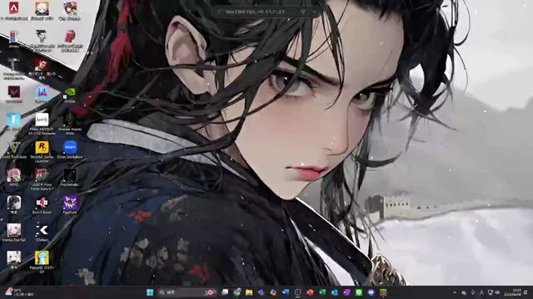533x299 pixels.
Task: Launch the LEGO Harry Potter game icon
Action: (x=42, y=179)
